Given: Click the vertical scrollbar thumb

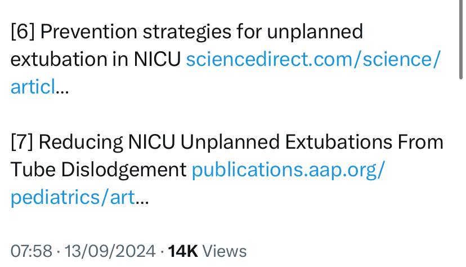Looking at the screenshot, I should tap(461, 39).
